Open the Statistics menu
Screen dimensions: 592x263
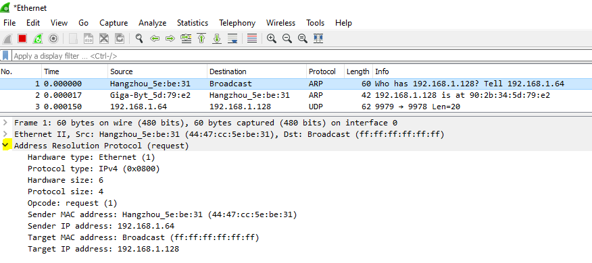[193, 23]
